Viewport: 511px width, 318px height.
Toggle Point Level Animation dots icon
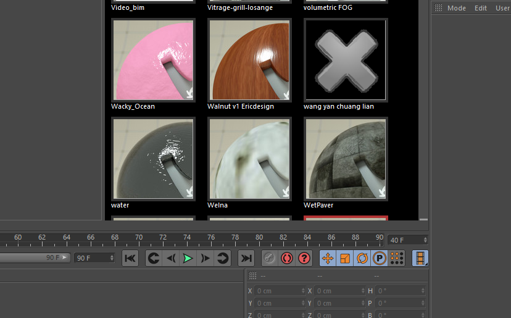point(397,258)
